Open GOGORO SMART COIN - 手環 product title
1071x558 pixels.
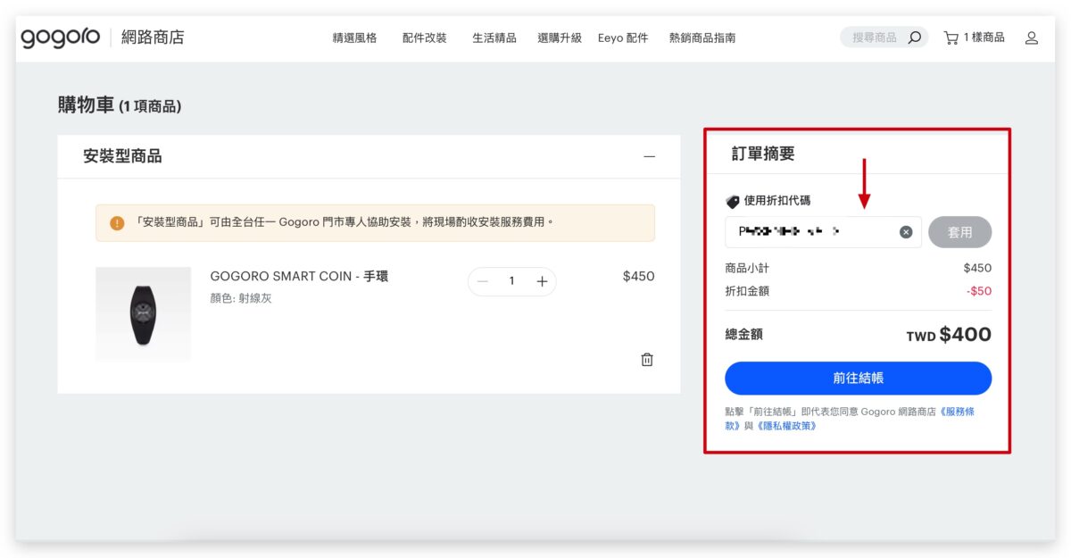click(299, 276)
